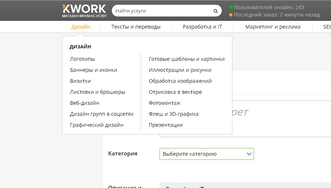Viewport: 331px width, 188px height.
Task: Click into the 'Найти услуги' search field
Action: point(161,11)
